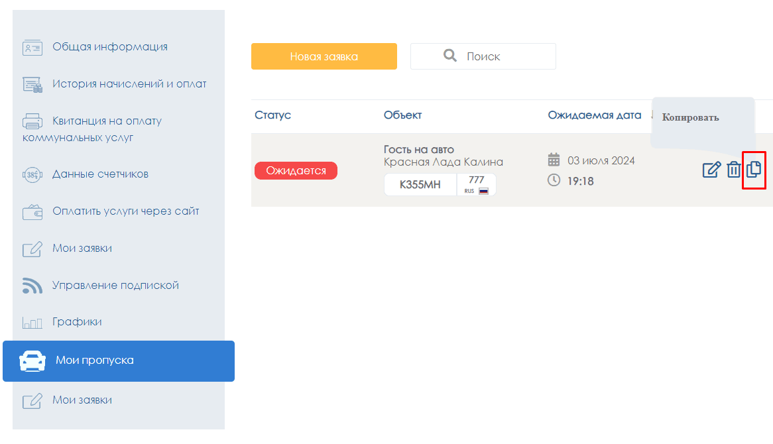Click the printer icon next to Квитанция
This screenshot has width=773, height=444.
(x=32, y=121)
